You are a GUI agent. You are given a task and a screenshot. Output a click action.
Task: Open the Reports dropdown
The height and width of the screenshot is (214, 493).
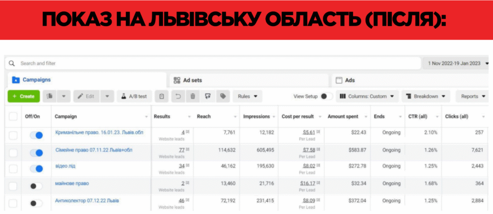pyautogui.click(x=473, y=97)
